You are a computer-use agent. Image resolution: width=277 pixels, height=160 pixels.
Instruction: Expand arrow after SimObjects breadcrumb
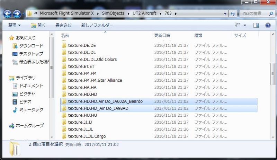pyautogui.click(x=128, y=14)
